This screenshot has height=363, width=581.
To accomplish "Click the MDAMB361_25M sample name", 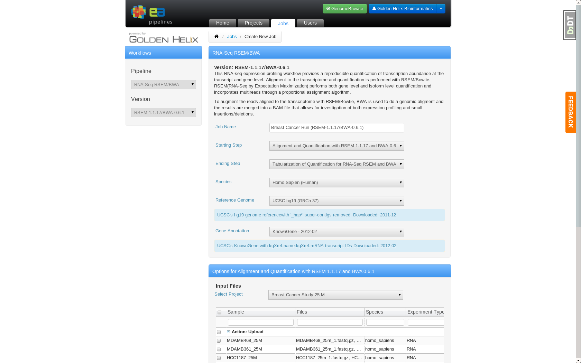I will pyautogui.click(x=245, y=349).
